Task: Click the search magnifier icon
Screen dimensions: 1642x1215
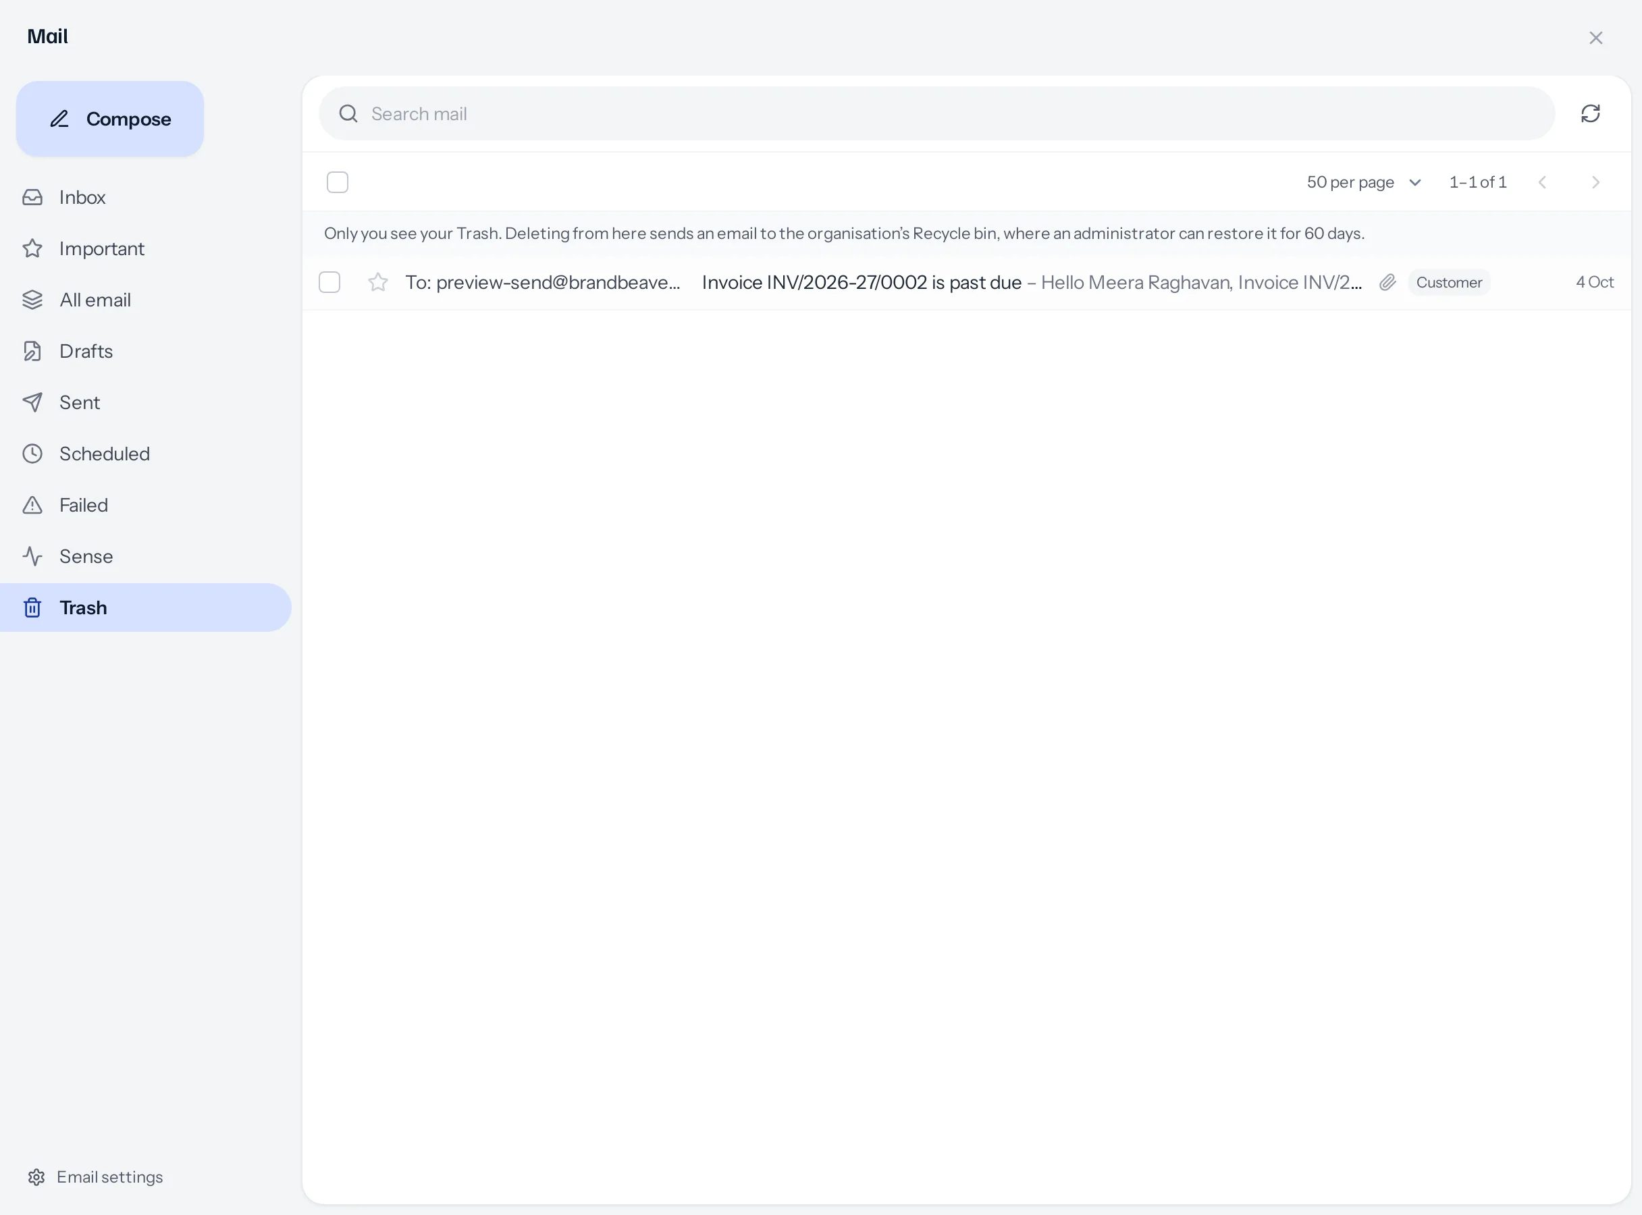Action: [x=348, y=114]
